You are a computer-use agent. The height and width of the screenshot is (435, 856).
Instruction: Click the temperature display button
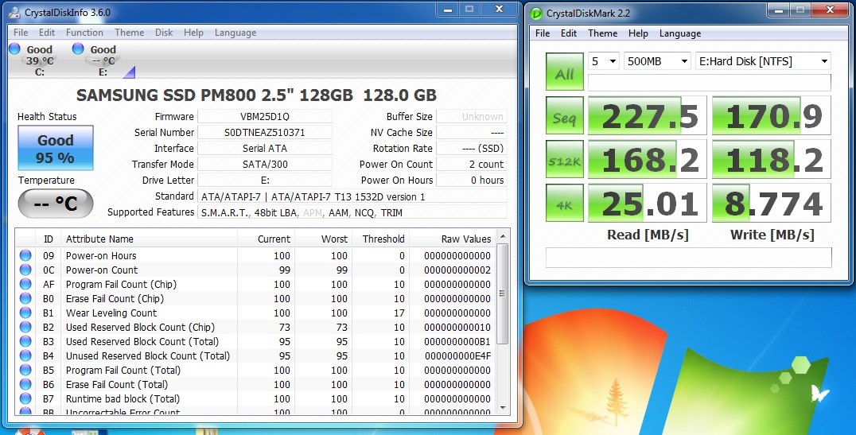(56, 204)
